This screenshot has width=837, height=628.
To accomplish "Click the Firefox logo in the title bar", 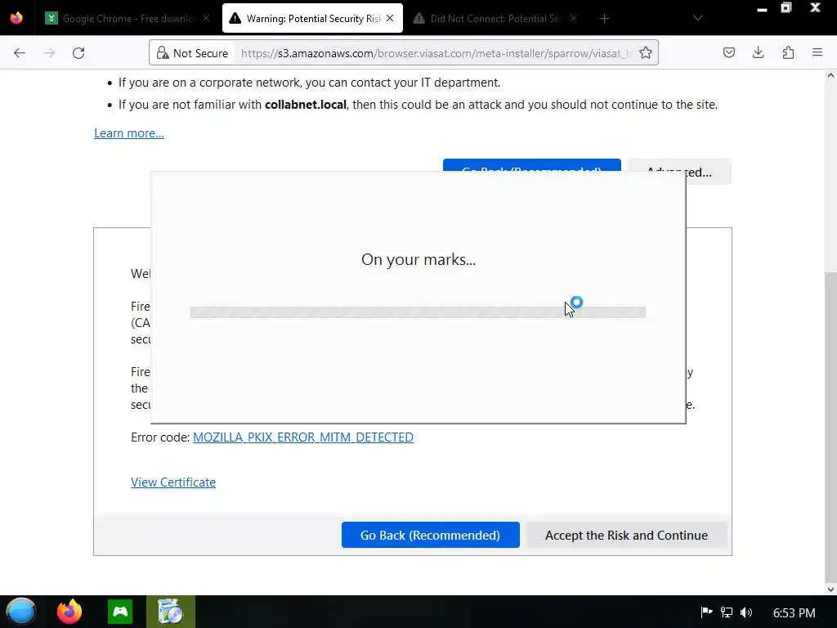I will 16,18.
